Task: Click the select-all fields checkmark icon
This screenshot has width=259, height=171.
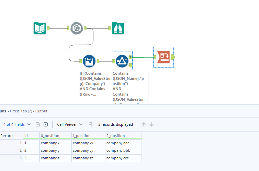Action: point(38,124)
